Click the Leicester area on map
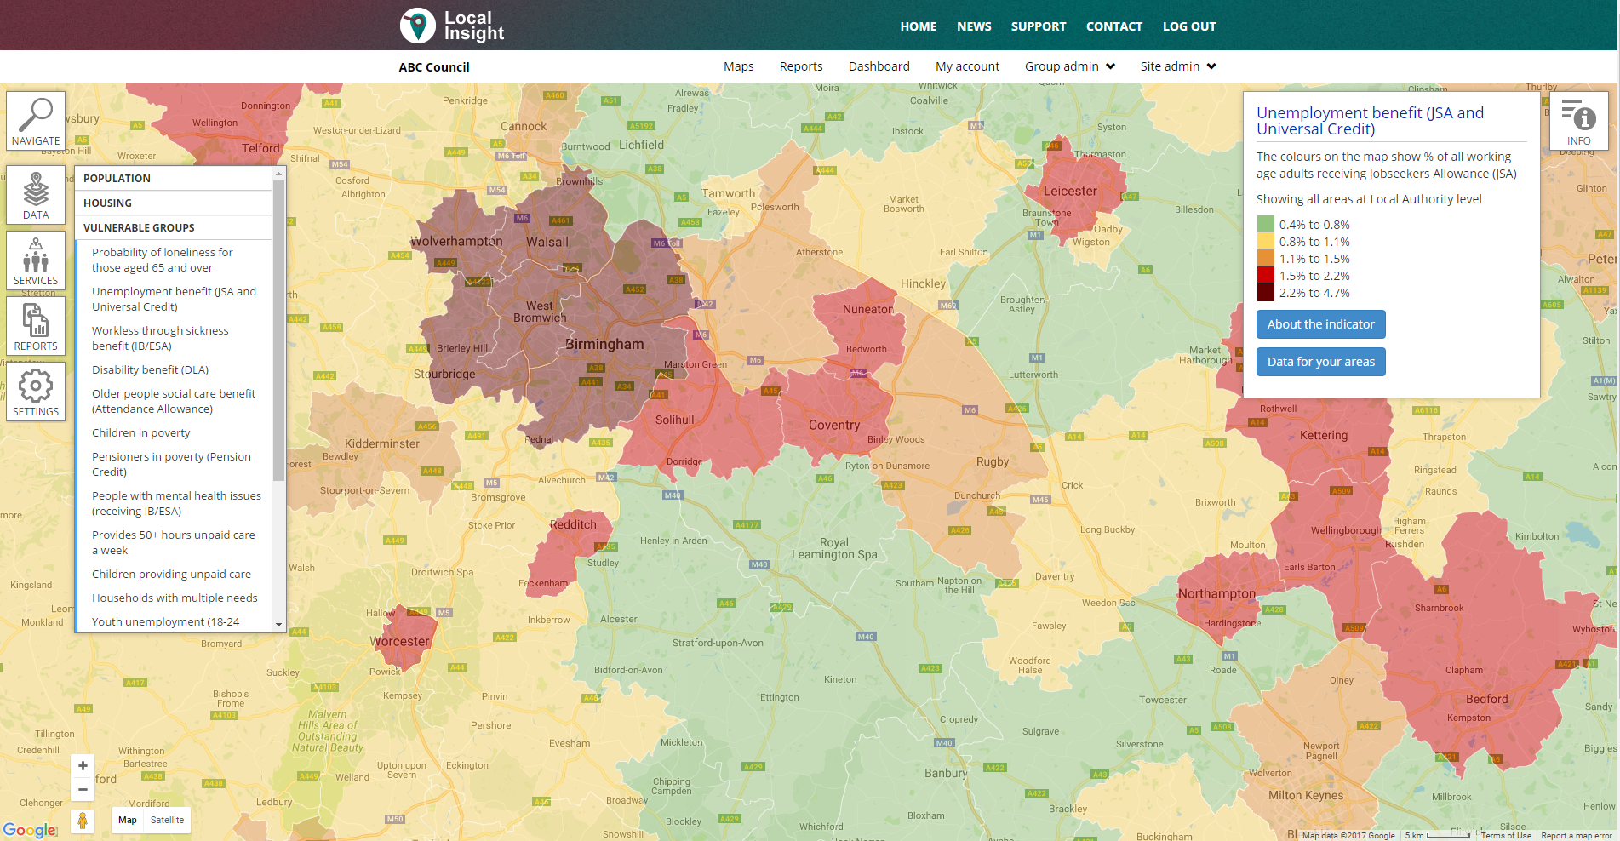Viewport: 1620px width, 841px height. (1070, 192)
